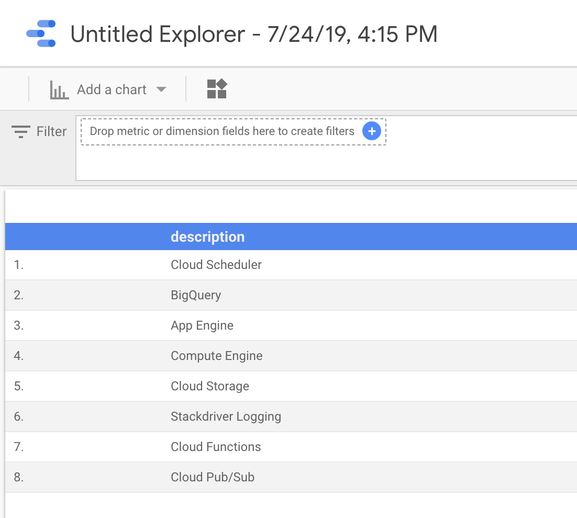Image resolution: width=577 pixels, height=518 pixels.
Task: Select the Compute Engine row
Action: pos(291,356)
